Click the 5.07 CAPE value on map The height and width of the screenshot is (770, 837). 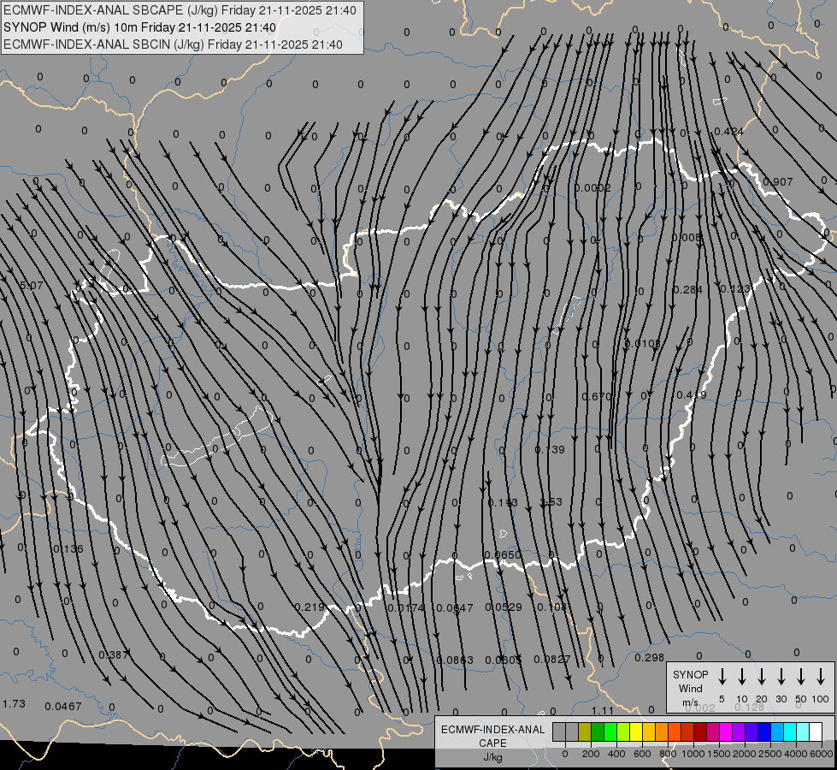click(x=32, y=286)
